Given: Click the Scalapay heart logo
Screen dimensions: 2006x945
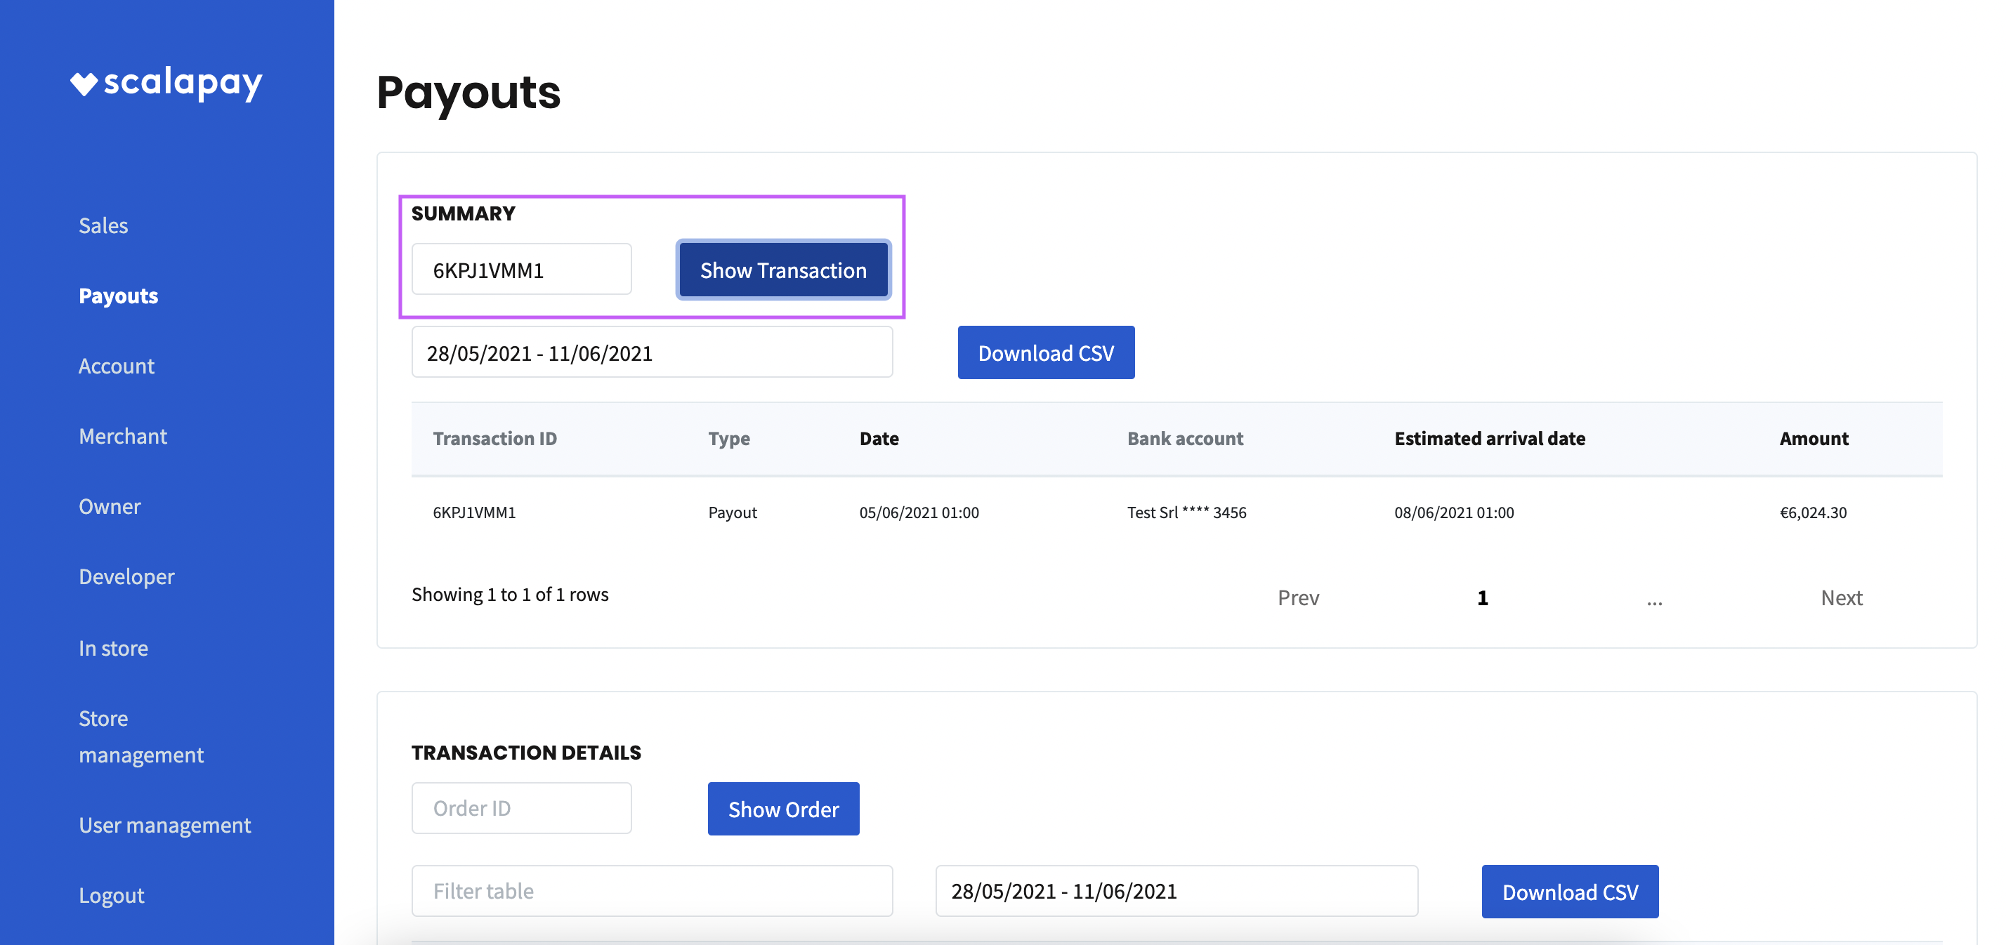Looking at the screenshot, I should pyautogui.click(x=84, y=84).
